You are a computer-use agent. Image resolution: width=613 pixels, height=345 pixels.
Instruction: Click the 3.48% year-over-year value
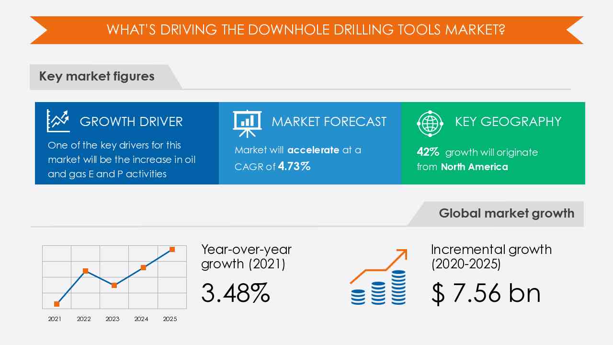tap(235, 293)
